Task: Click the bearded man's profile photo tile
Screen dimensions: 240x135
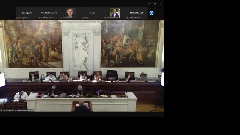Action: click(70, 13)
